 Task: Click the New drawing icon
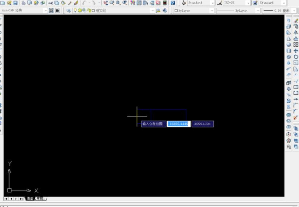(x=2, y=3)
